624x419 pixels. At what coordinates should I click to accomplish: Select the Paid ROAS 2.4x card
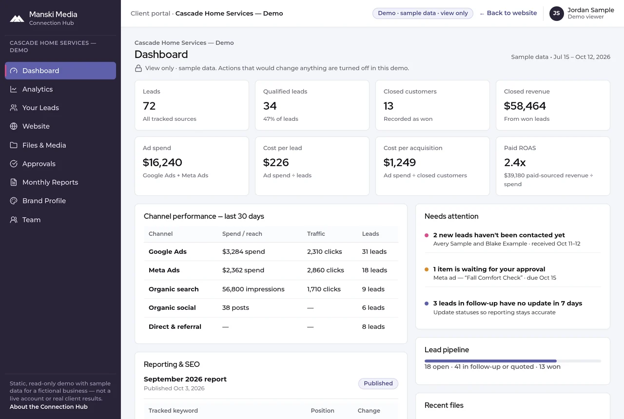point(553,166)
